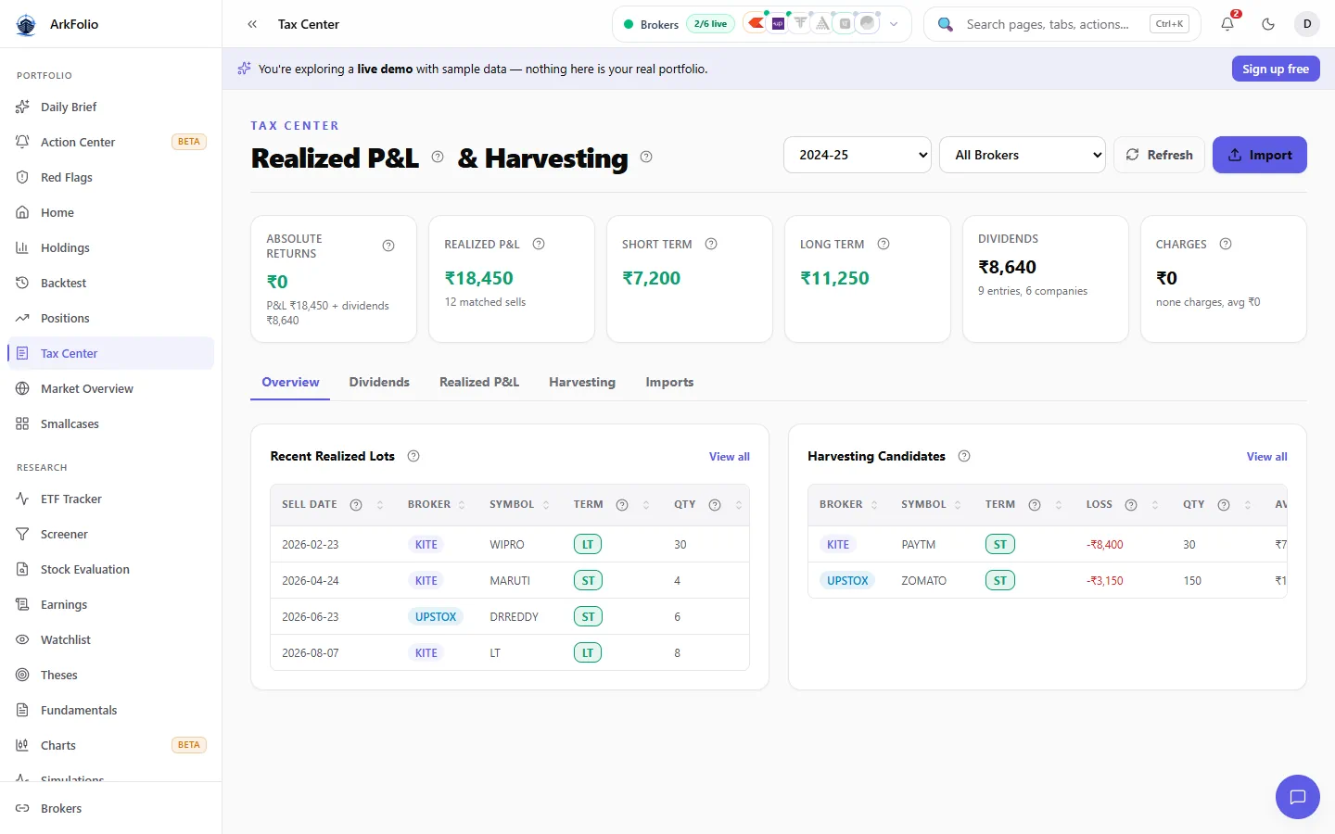Open Action Center in sidebar
The image size is (1335, 834).
111,142
